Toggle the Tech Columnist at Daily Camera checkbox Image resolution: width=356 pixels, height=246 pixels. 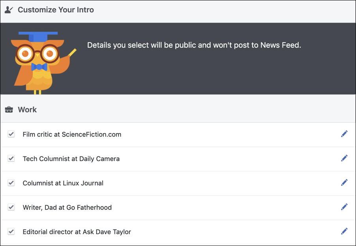click(11, 158)
